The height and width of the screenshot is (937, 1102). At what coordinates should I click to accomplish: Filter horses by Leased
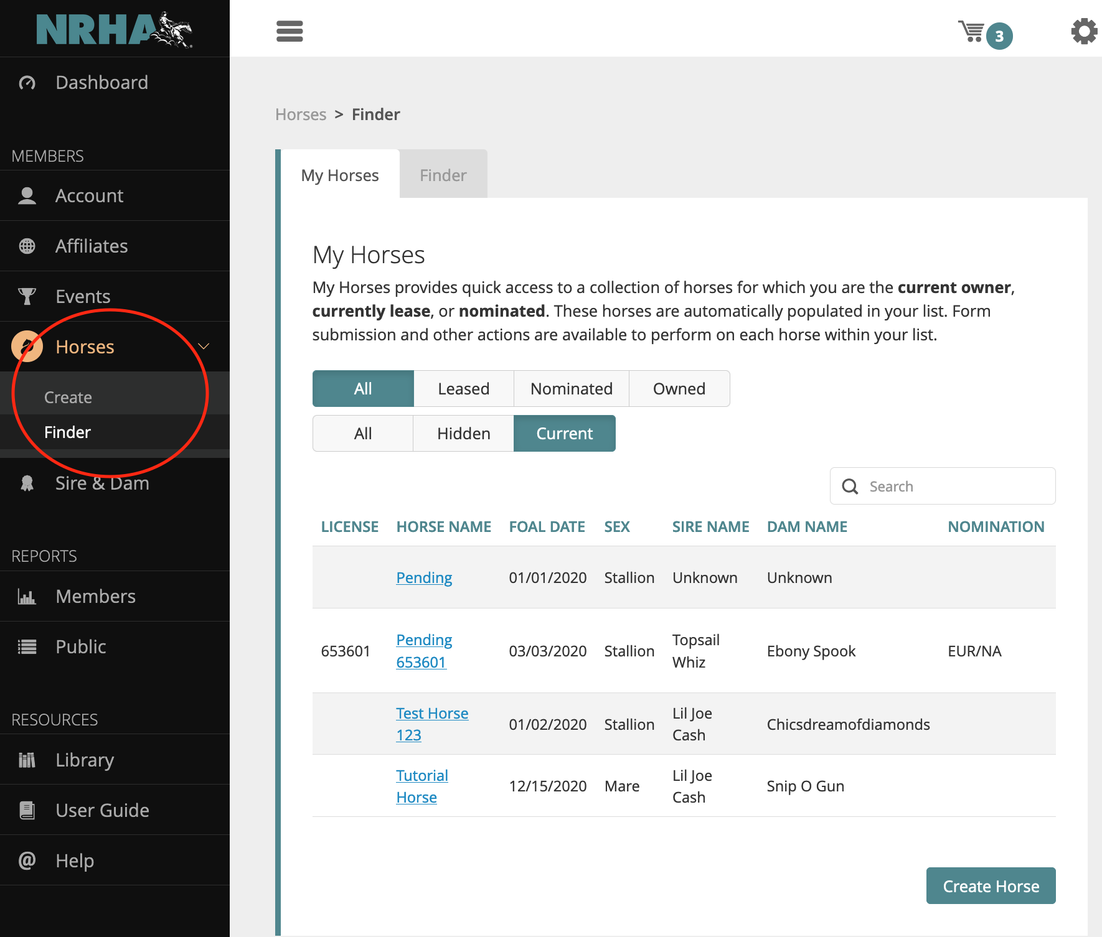(463, 389)
